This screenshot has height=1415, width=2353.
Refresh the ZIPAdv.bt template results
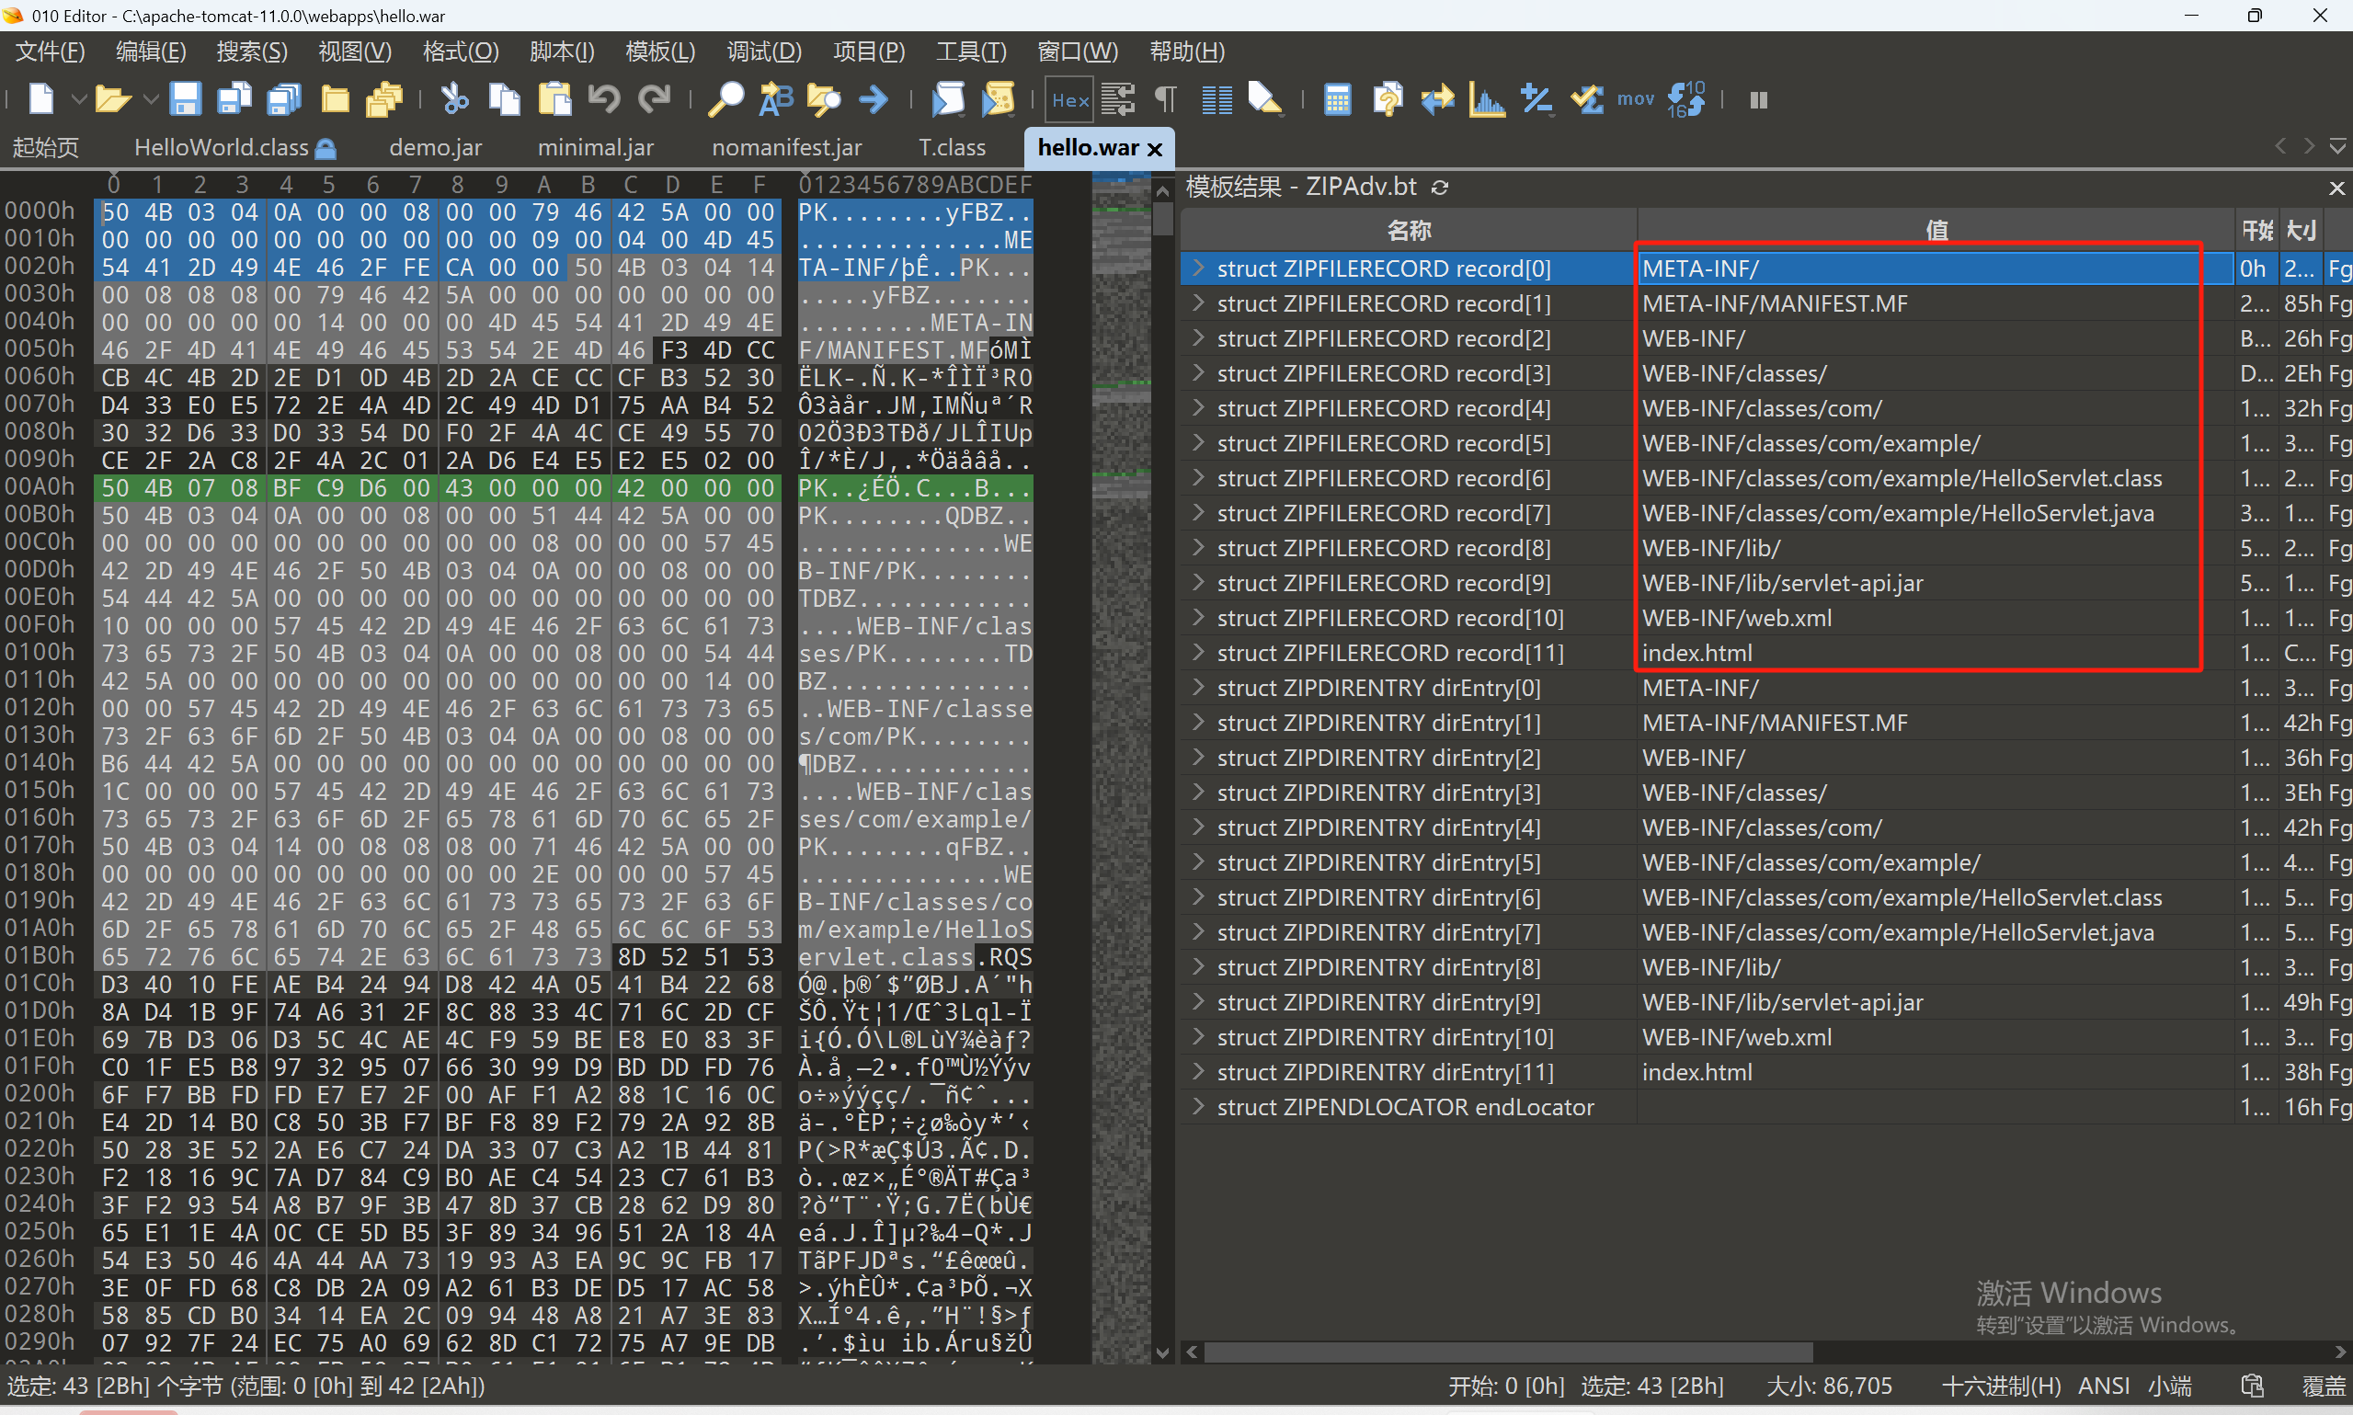1440,188
